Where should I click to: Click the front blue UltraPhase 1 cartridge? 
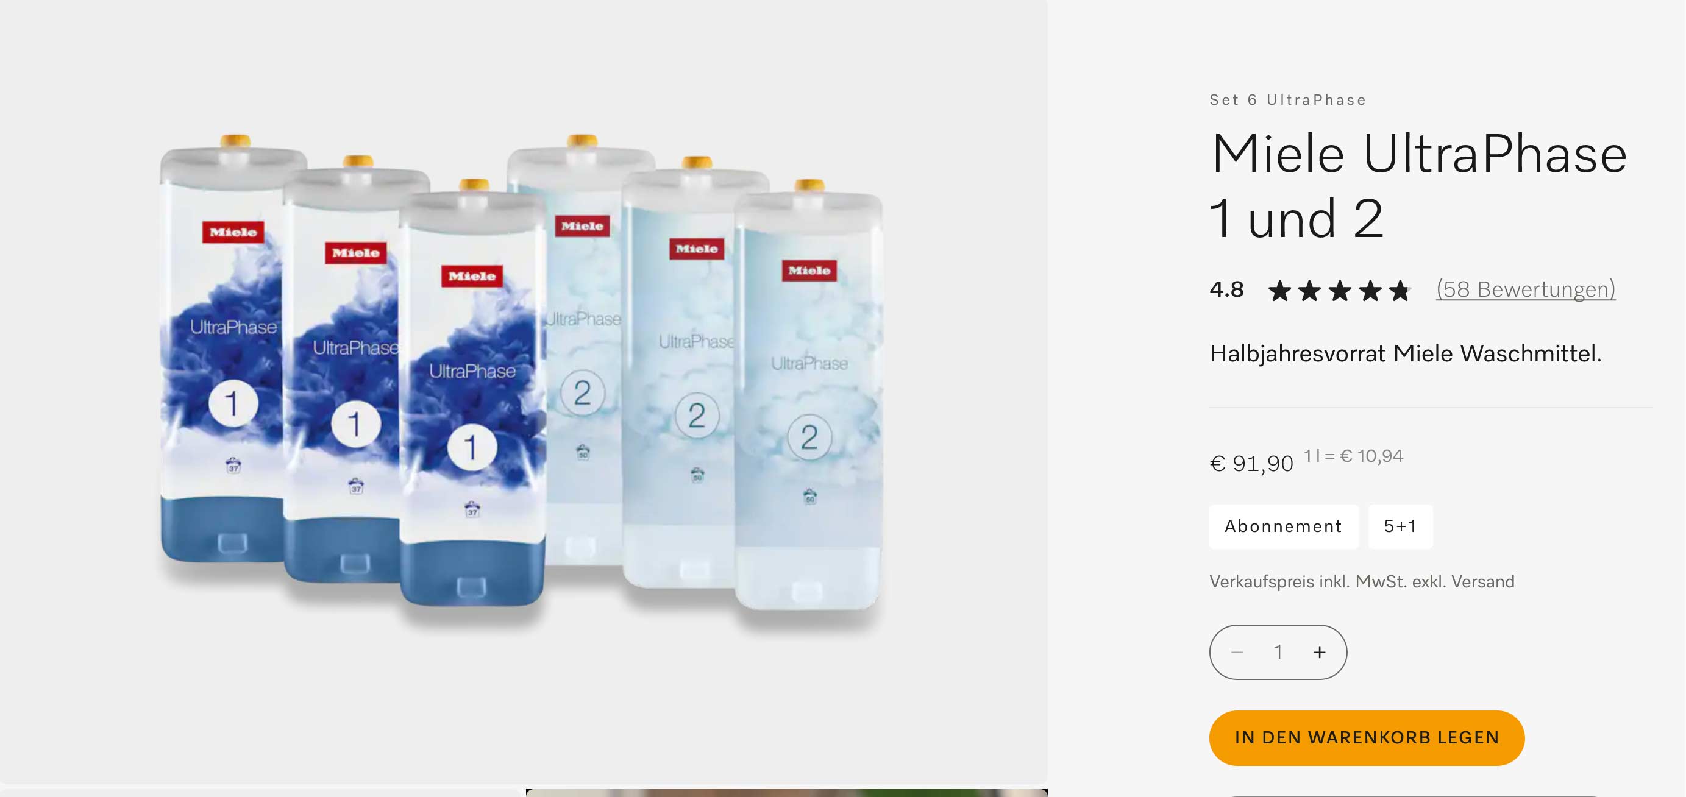(472, 399)
